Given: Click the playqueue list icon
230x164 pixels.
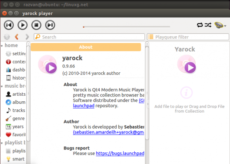Looking at the screenshot, I should click(151, 37).
